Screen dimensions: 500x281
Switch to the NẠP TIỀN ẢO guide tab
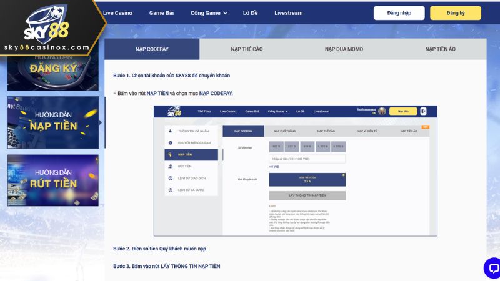coord(441,49)
